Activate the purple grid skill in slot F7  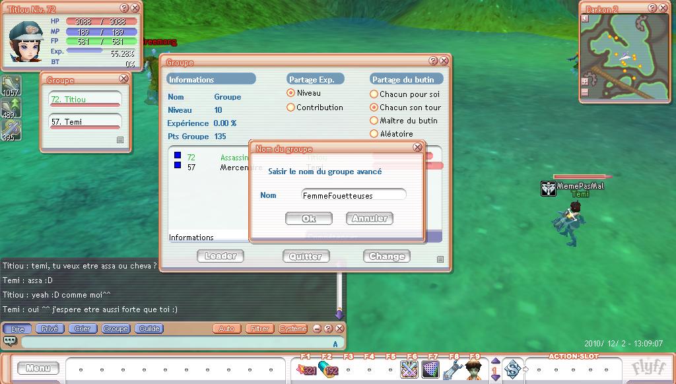[x=430, y=369]
